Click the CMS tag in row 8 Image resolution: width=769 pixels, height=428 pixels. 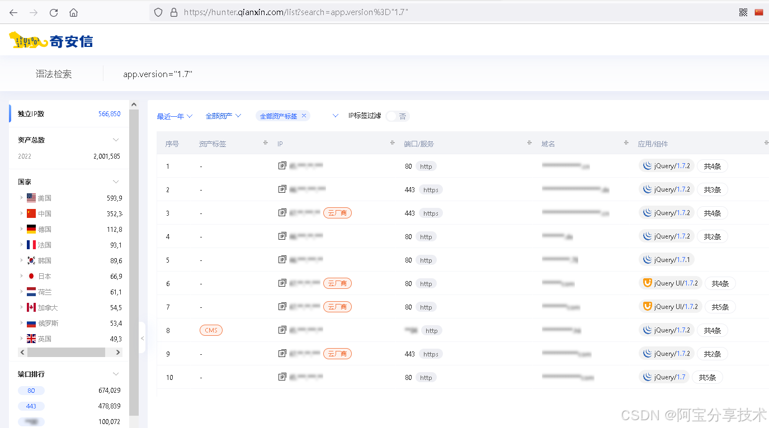[211, 330]
